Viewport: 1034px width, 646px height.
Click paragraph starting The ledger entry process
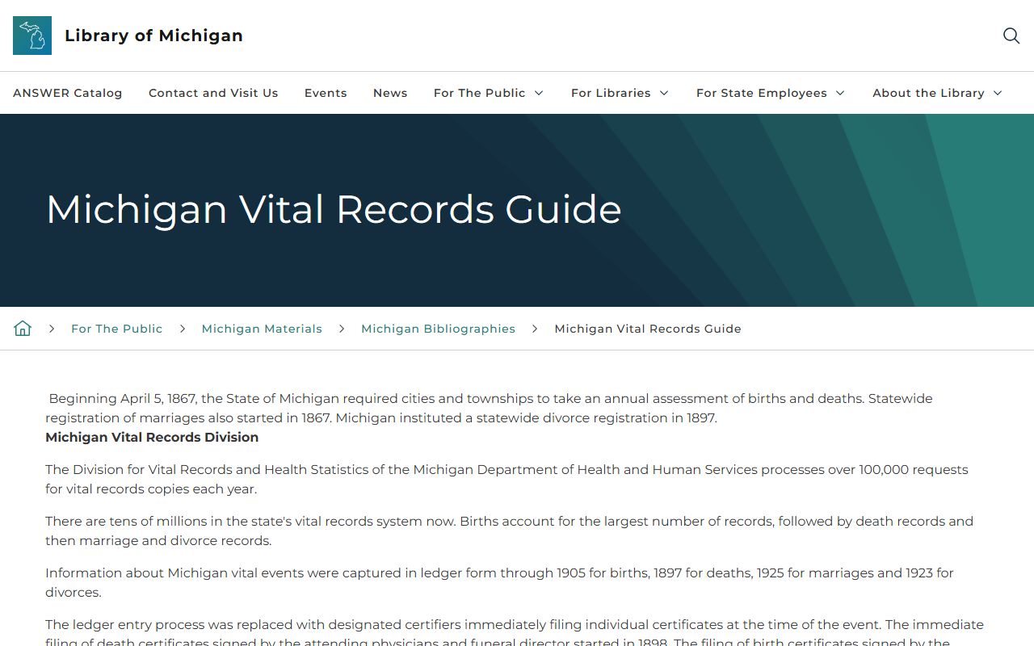515,631
